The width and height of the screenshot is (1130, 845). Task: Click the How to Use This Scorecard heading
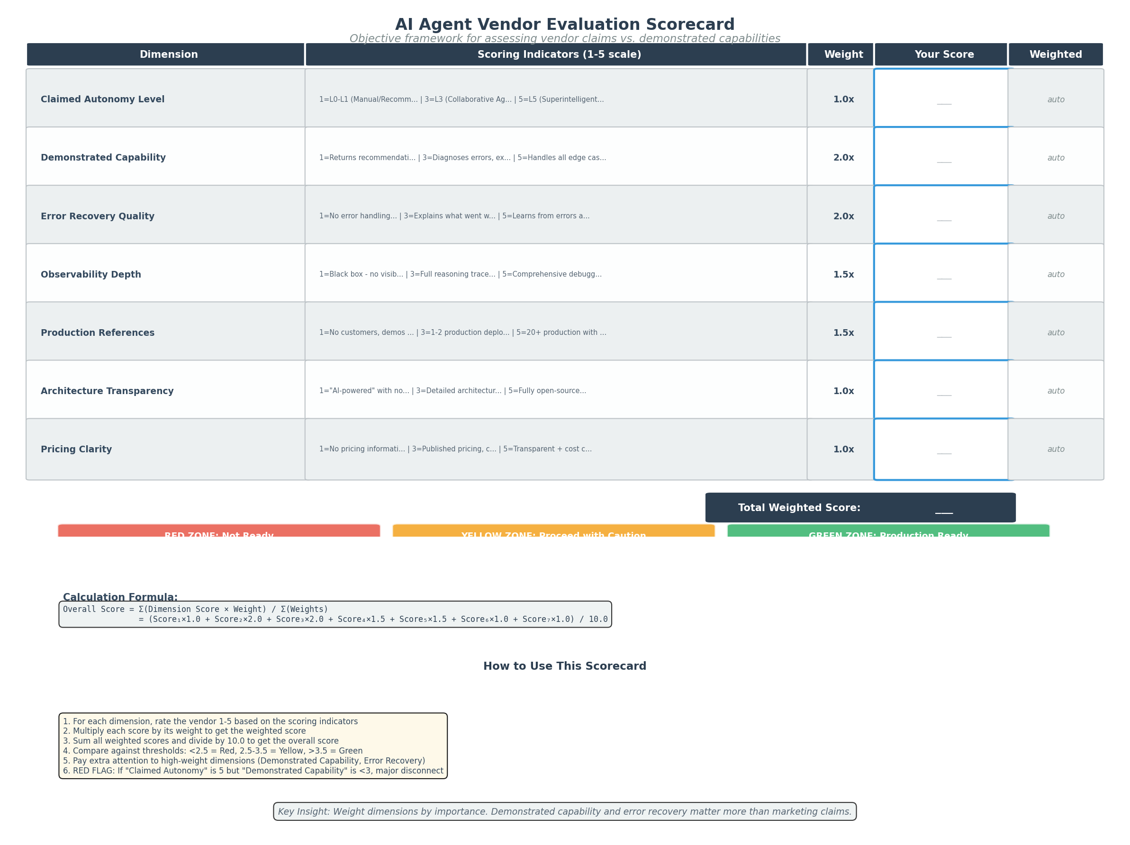click(x=564, y=665)
